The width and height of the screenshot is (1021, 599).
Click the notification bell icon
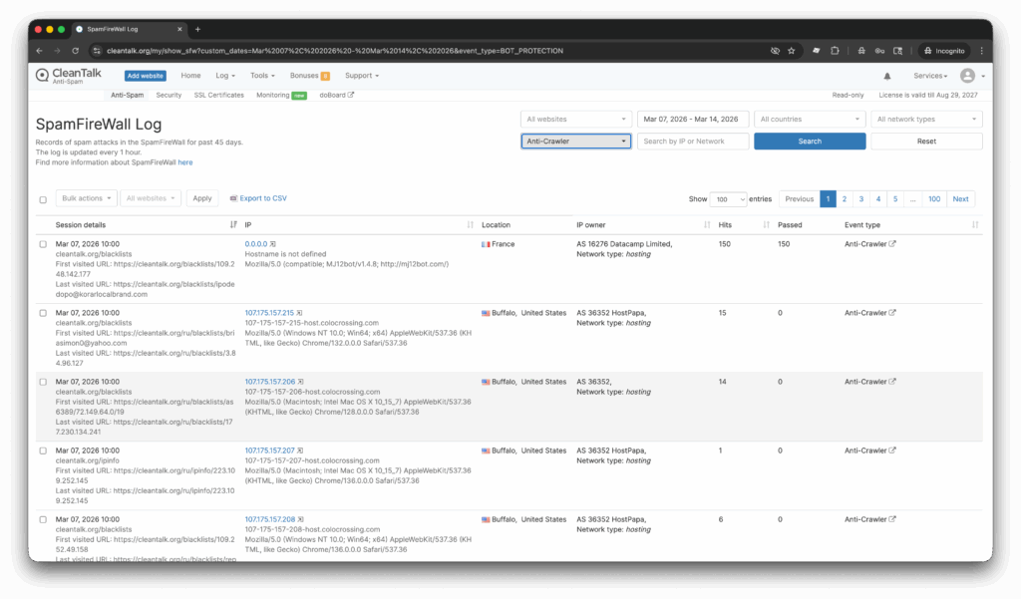(887, 76)
